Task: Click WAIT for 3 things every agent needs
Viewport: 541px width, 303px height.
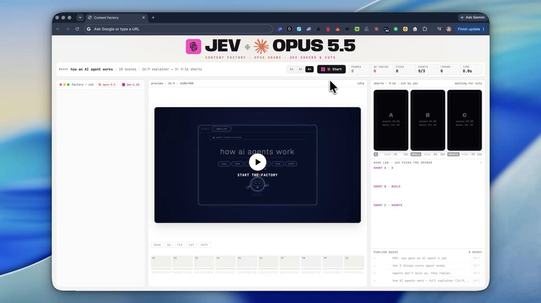Action: point(477,266)
